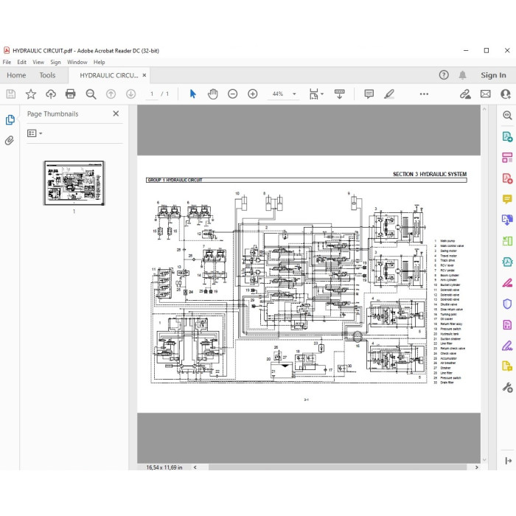Click the vertical scroll down arrow
516x516 pixels.
tap(484, 460)
